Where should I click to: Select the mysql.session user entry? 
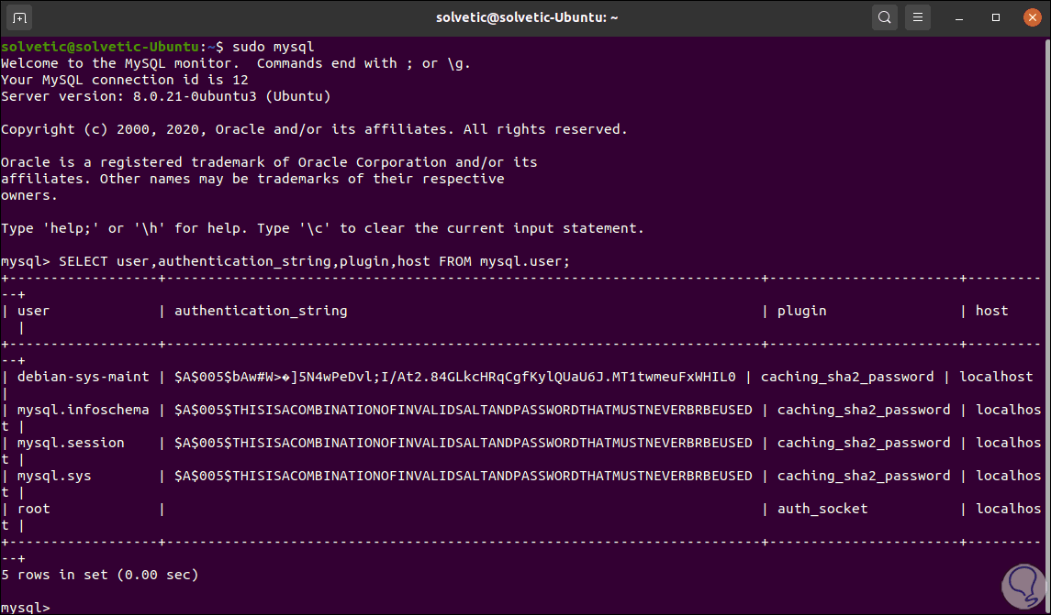pos(71,443)
